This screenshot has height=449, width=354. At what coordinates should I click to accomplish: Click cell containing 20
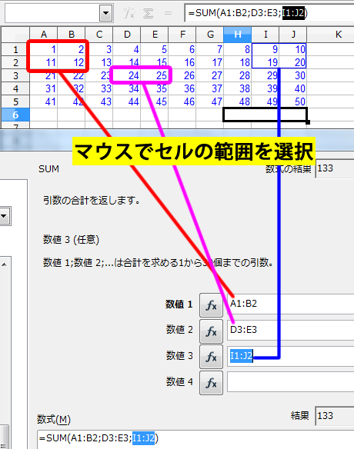tap(293, 62)
